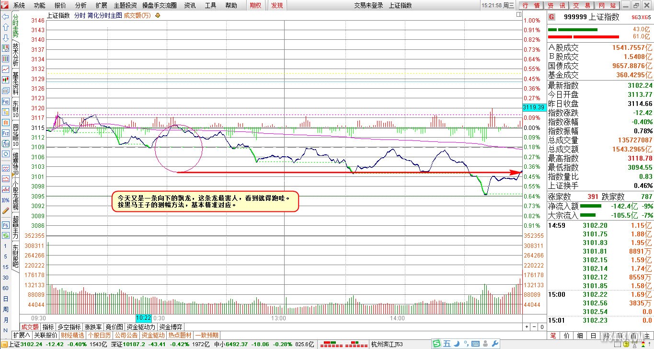Select the 1 minute period

5,246
